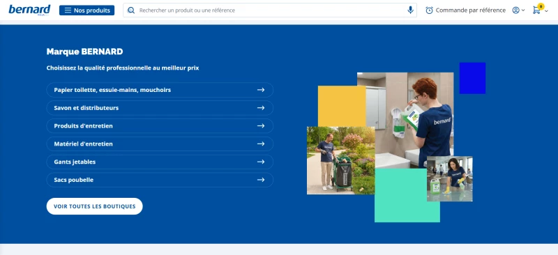Open Produits d'entretien category
Screen dimensions: 558x255
click(x=160, y=126)
